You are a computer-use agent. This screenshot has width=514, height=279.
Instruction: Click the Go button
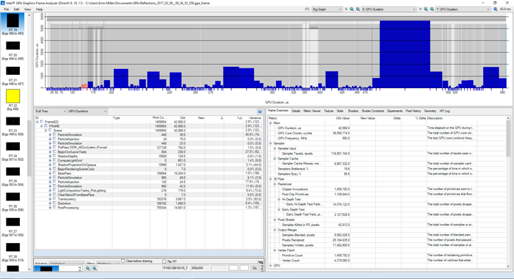[255, 268]
